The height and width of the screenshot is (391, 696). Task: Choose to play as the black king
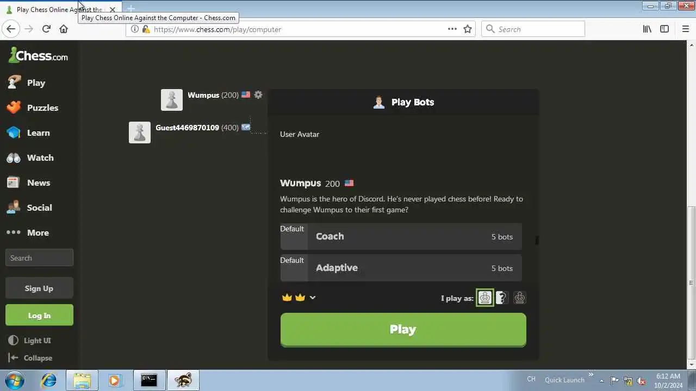click(519, 298)
